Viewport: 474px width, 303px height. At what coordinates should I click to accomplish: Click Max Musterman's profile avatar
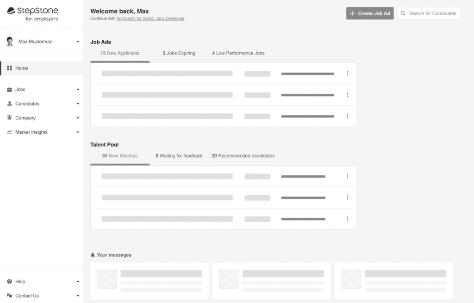[x=10, y=42]
